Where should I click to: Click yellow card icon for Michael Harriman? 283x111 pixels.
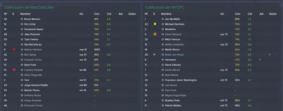pyautogui.click(x=155, y=24)
